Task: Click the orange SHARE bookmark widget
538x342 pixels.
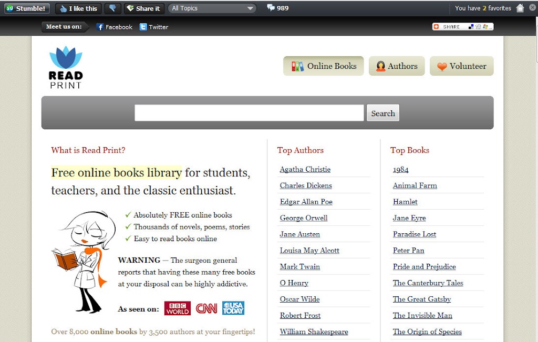Action: (x=463, y=27)
